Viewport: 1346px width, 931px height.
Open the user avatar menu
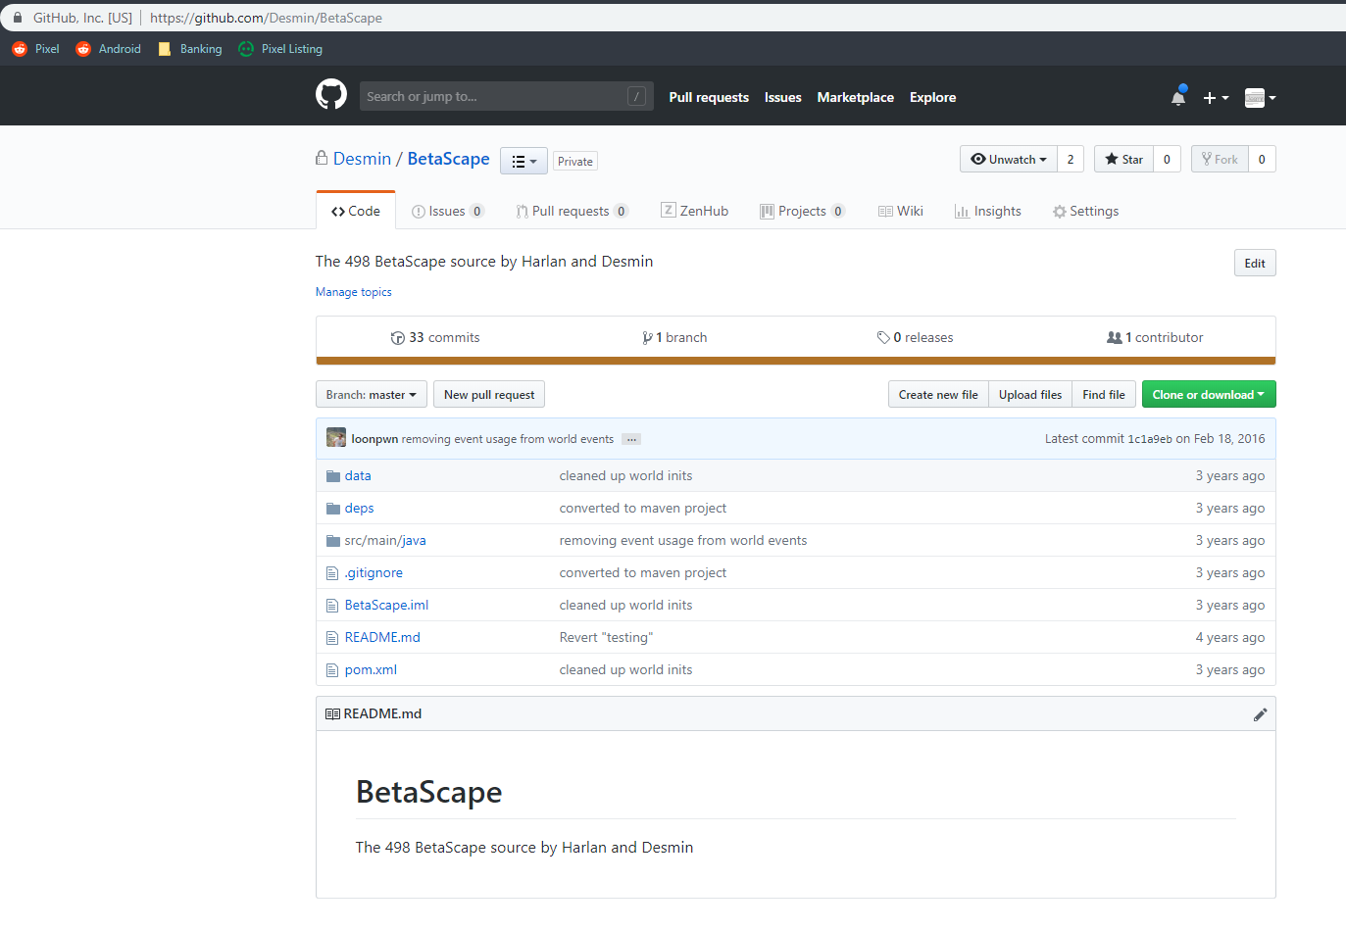pos(1260,97)
